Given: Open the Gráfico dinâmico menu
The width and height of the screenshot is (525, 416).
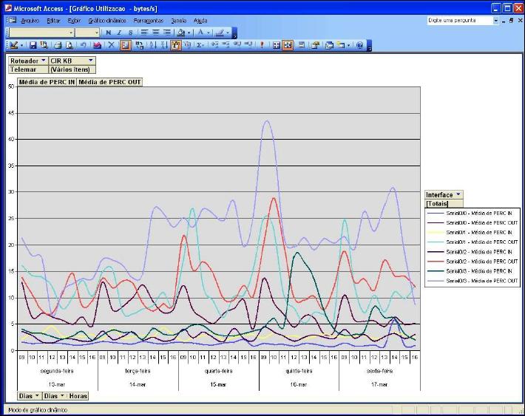Looking at the screenshot, I should point(107,21).
